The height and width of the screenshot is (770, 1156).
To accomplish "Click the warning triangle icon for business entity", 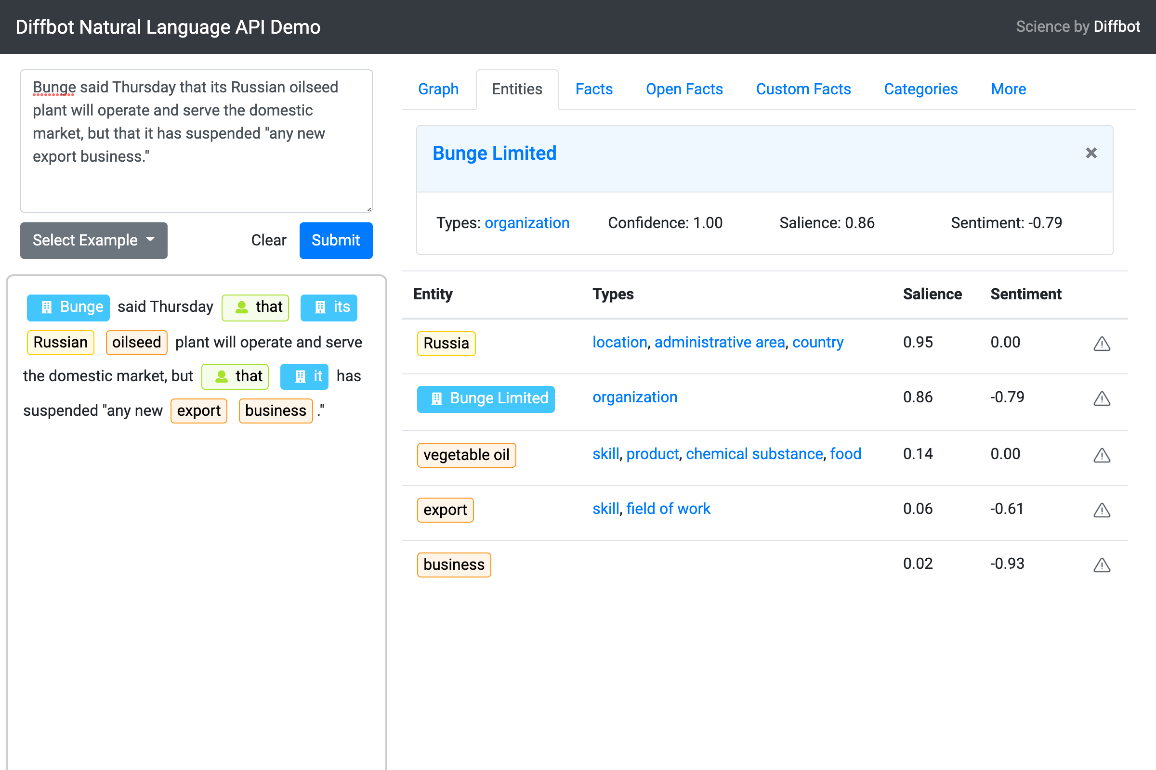I will click(x=1102, y=564).
